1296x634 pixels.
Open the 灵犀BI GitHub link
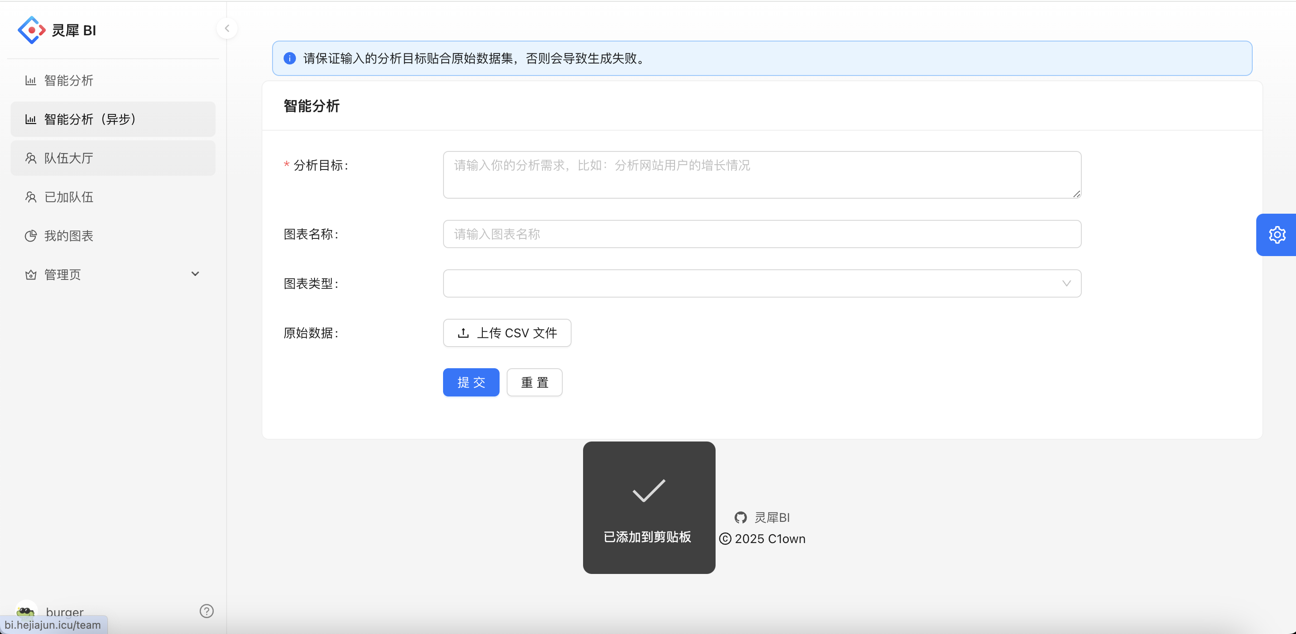pos(771,517)
